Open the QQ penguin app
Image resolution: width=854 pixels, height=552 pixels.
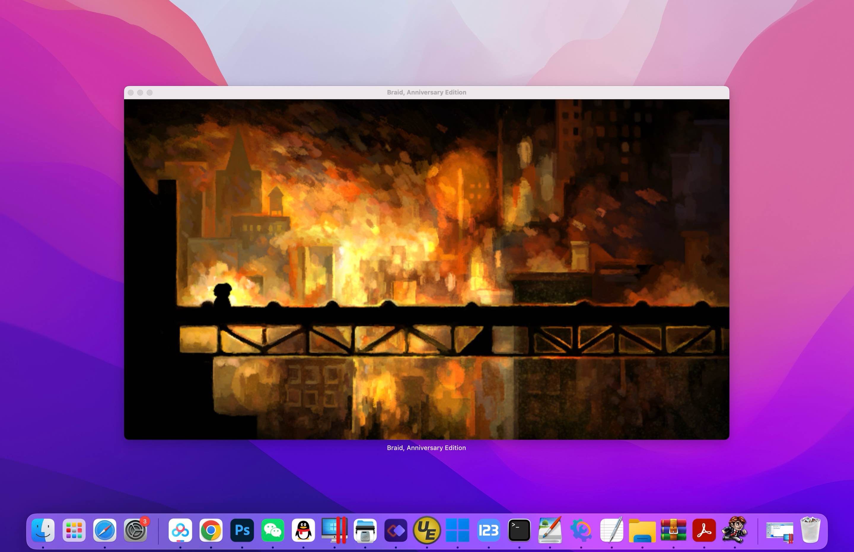tap(303, 530)
